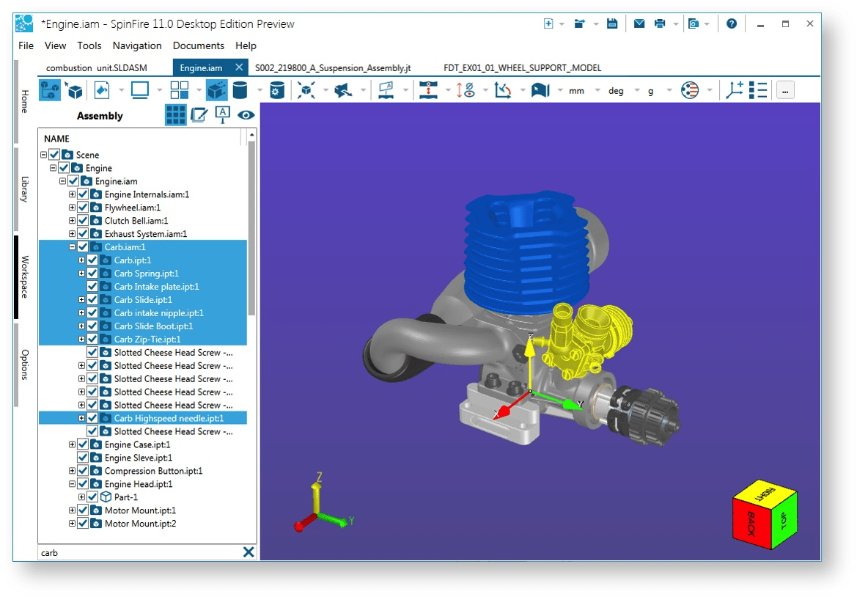Click the add coordinate axis icon

[734, 90]
